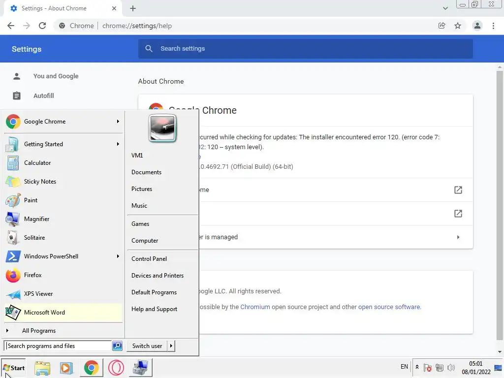The image size is (504, 378).
Task: Click the network tray icon
Action: 440,367
